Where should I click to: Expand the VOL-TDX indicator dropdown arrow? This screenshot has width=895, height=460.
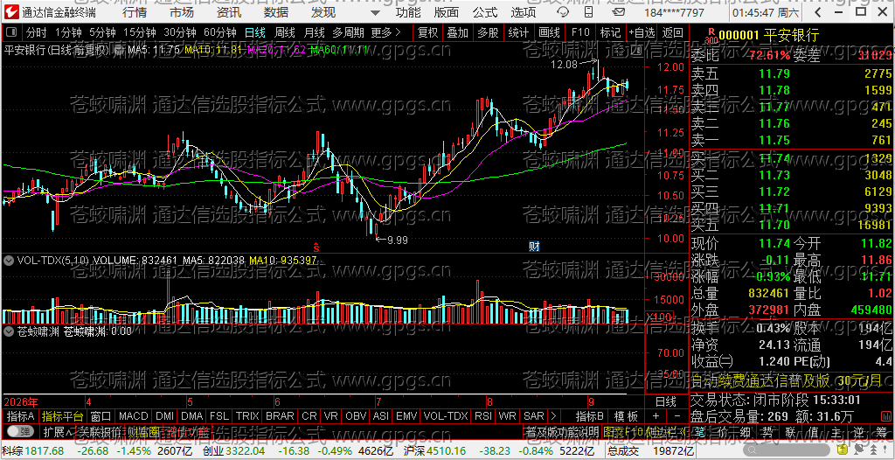(x=9, y=261)
